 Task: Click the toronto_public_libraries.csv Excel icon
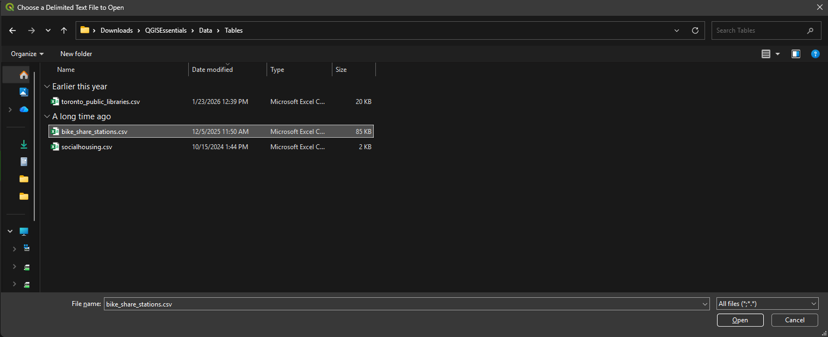[55, 102]
